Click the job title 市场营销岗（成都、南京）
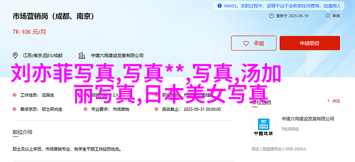The width and height of the screenshot is (355, 162). click(x=53, y=17)
